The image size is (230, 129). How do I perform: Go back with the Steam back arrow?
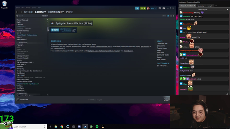pyautogui.click(x=17, y=12)
